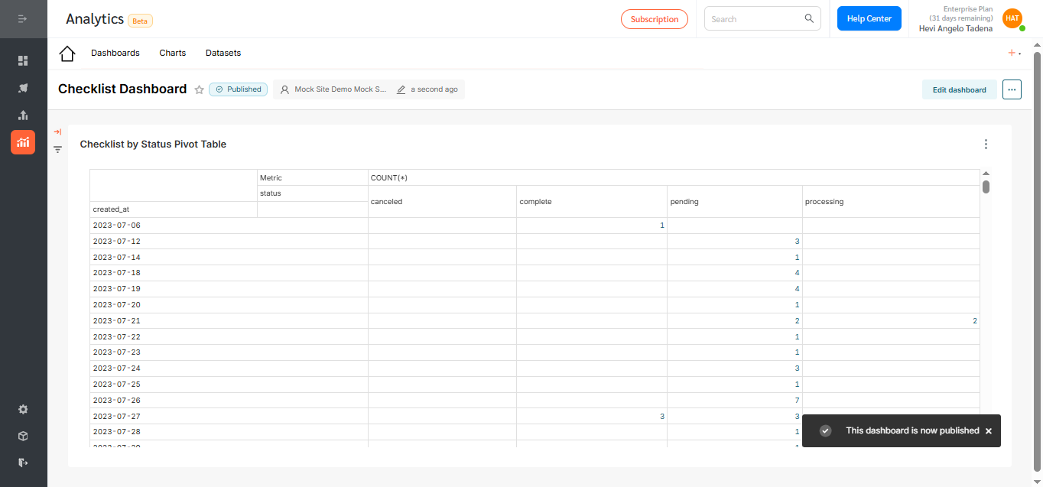Click the pending value 7 for 2023-07-26
This screenshot has width=1043, height=487.
[797, 401]
